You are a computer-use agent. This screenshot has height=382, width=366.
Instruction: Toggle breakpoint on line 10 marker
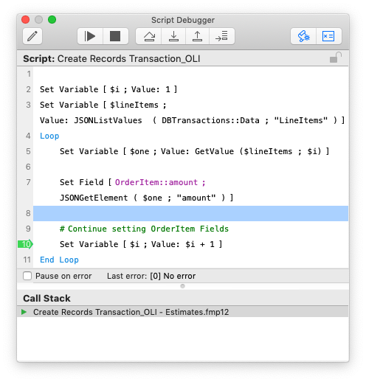click(x=25, y=244)
